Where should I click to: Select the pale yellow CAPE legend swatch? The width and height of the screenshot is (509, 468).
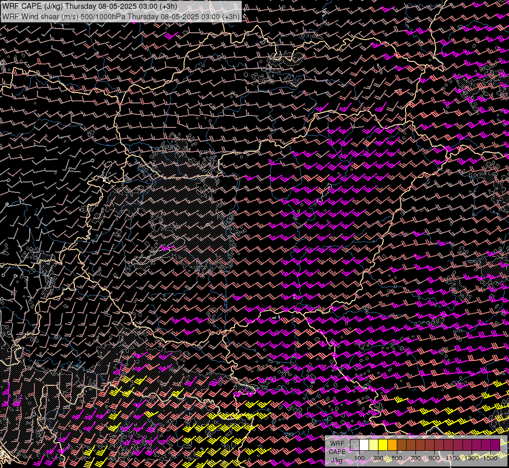(374, 445)
